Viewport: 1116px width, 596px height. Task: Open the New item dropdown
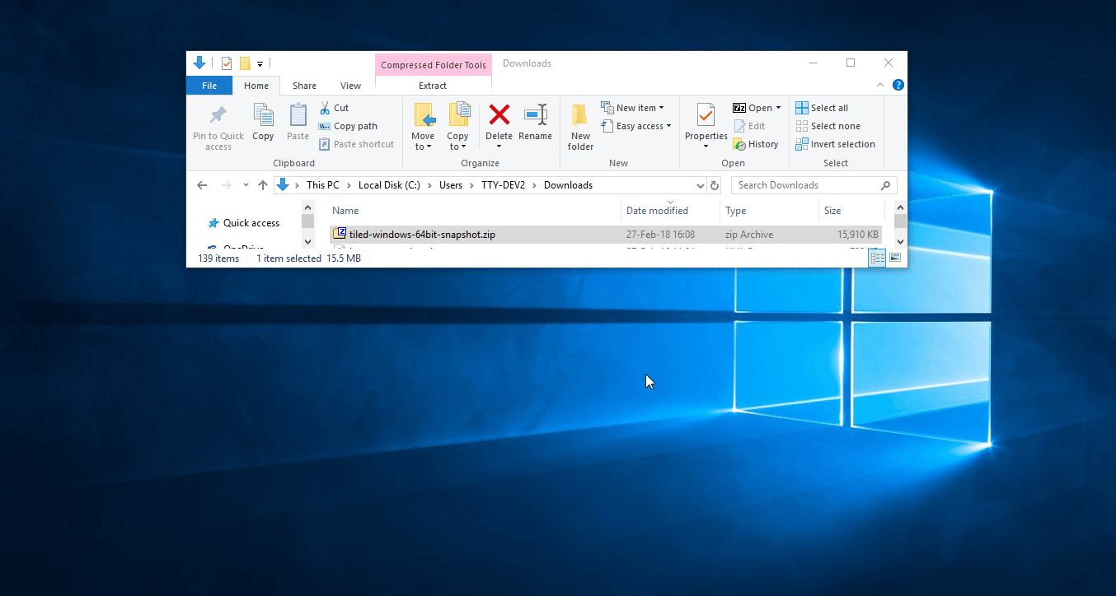tap(632, 108)
